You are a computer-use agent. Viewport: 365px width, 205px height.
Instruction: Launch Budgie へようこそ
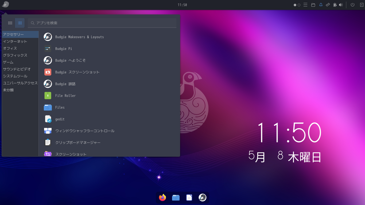click(70, 60)
